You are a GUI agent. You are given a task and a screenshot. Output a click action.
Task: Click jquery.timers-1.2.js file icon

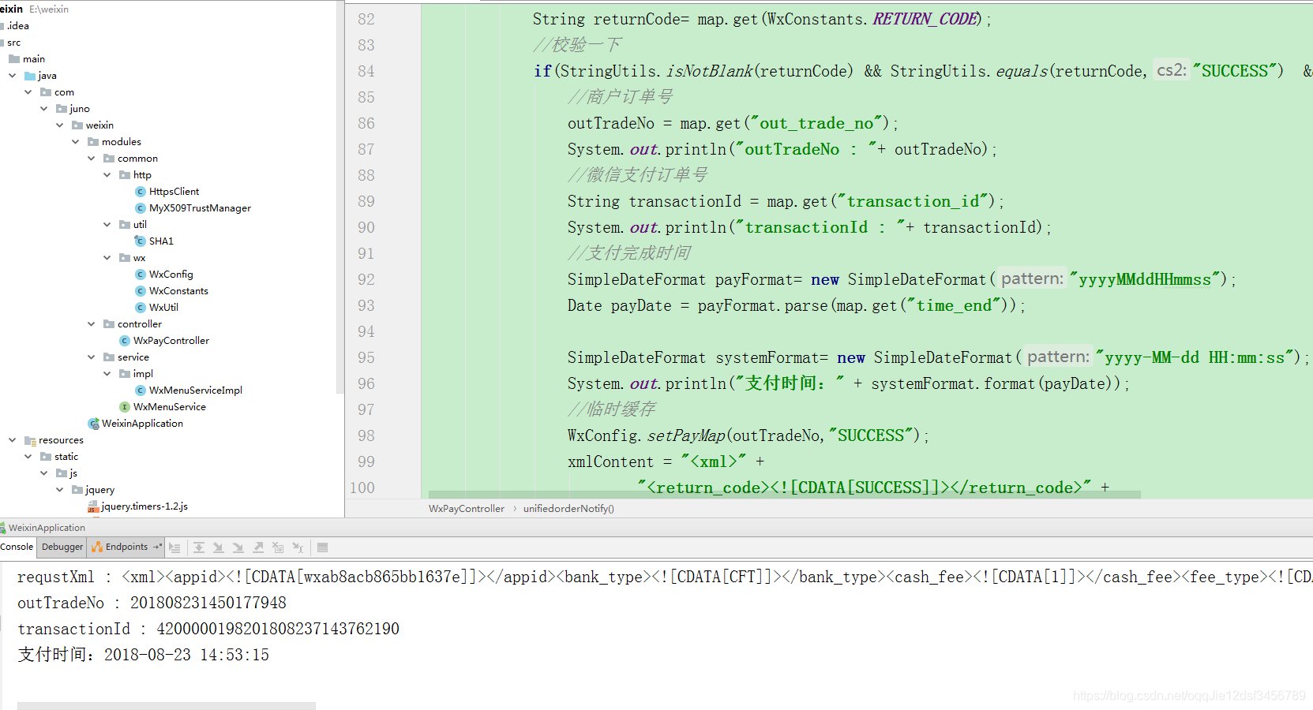point(93,506)
